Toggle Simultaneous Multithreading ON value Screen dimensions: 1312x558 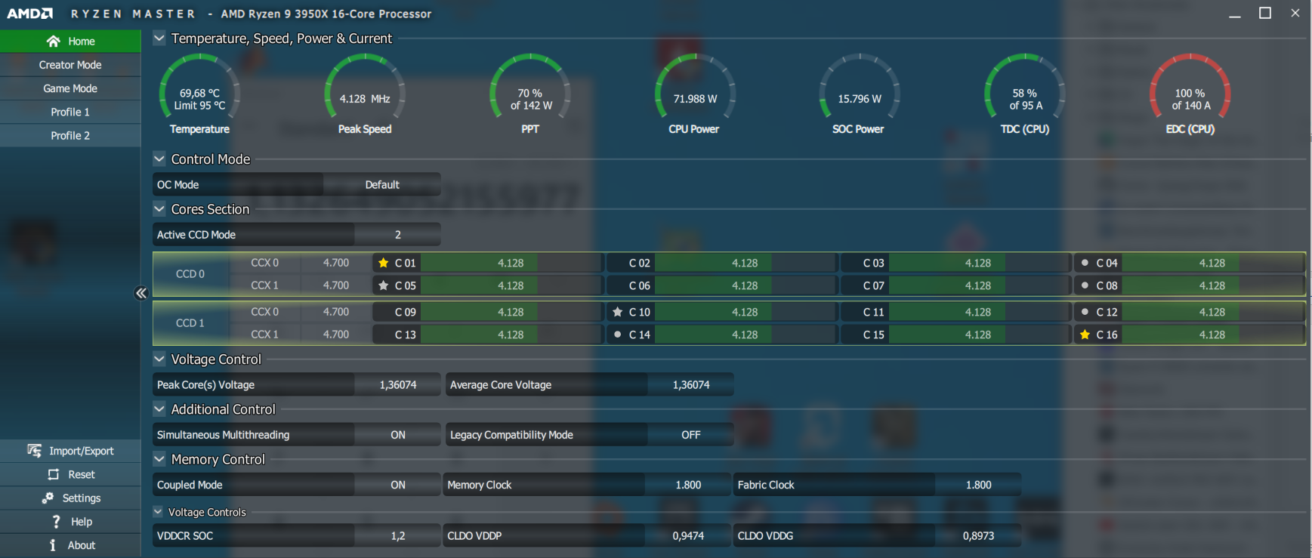(x=397, y=435)
